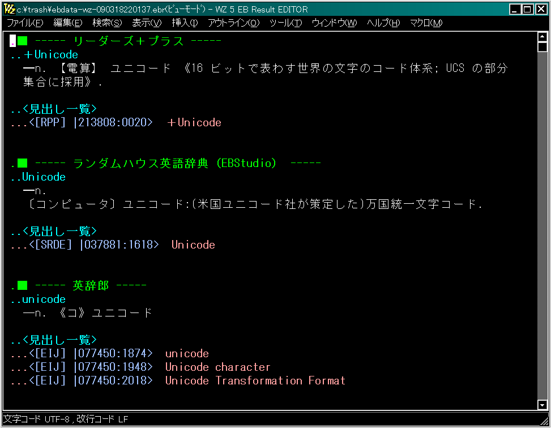This screenshot has height=428, width=551.
Task: Click the ..+Unicode headword line
Action: click(x=44, y=55)
